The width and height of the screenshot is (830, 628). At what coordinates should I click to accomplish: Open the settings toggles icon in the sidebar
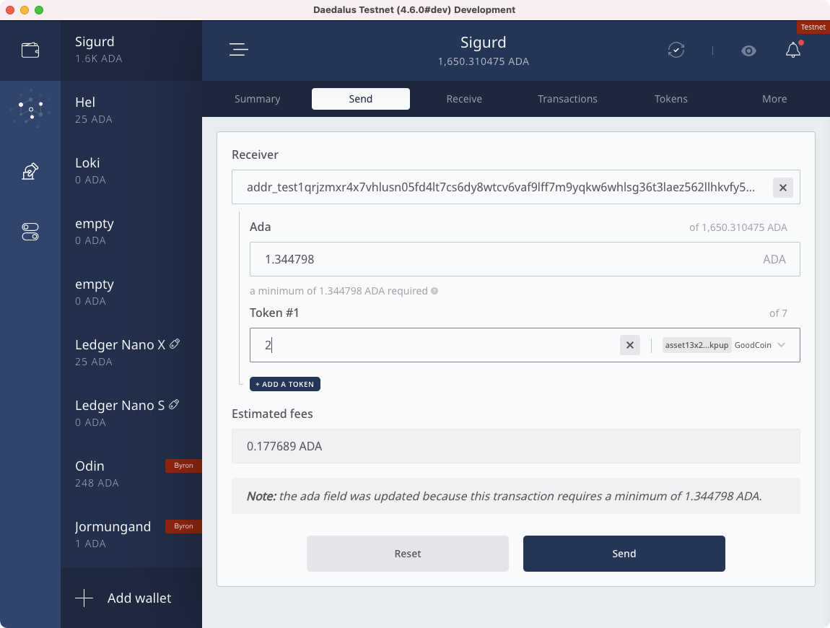pos(30,232)
